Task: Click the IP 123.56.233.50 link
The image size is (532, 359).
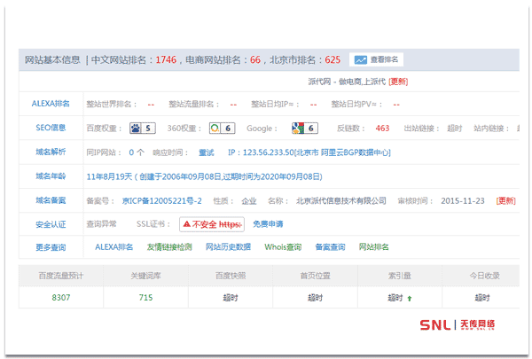Action: [x=309, y=152]
